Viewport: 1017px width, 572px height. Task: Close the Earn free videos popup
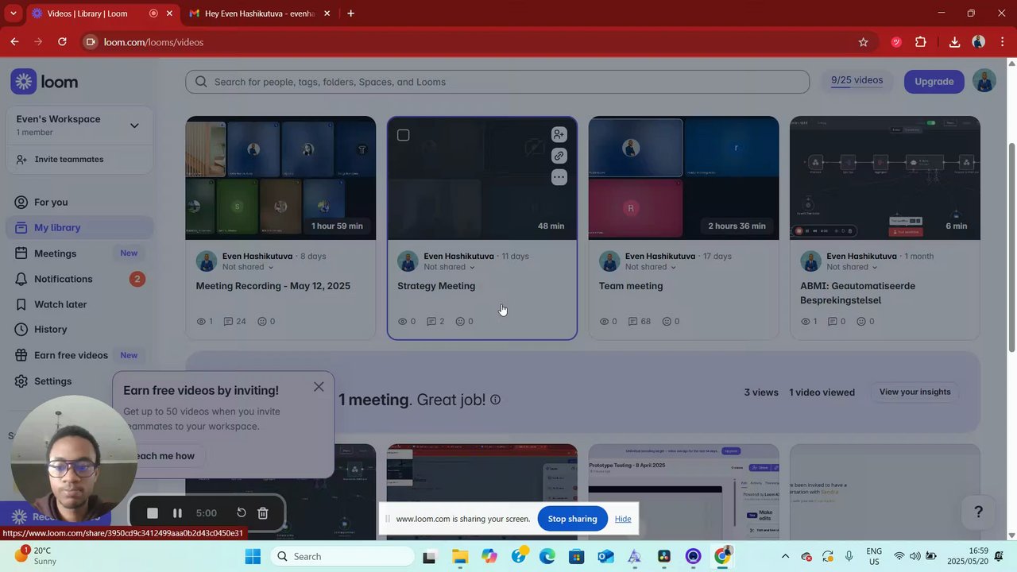(x=319, y=387)
